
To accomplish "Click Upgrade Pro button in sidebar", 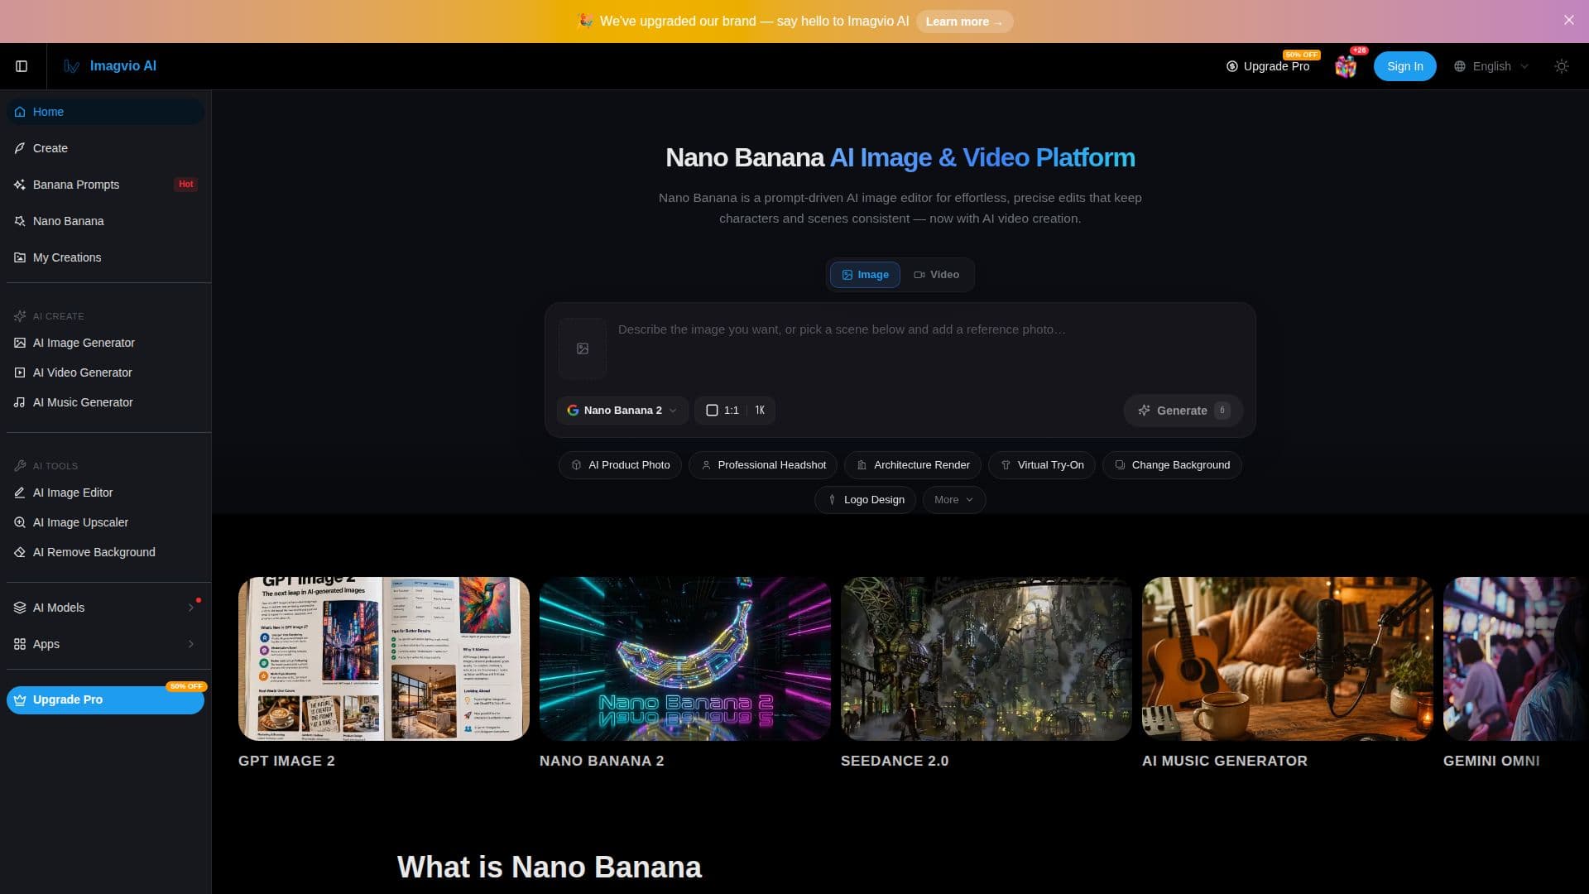I will (105, 699).
